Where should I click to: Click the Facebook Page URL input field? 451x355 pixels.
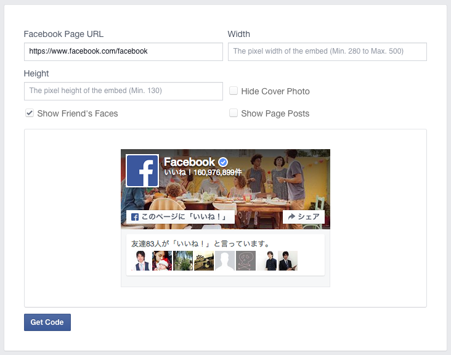(x=123, y=52)
